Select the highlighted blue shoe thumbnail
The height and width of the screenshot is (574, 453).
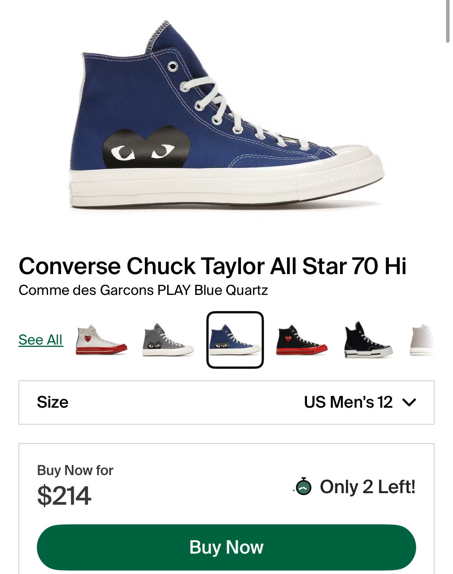point(235,340)
